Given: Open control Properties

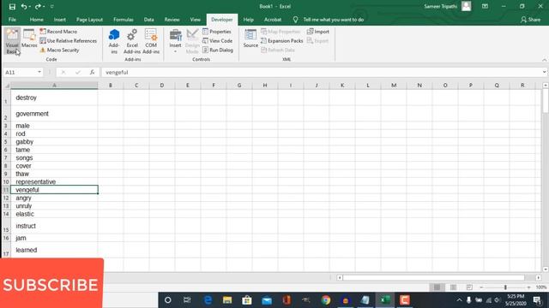Looking at the screenshot, I should point(217,32).
